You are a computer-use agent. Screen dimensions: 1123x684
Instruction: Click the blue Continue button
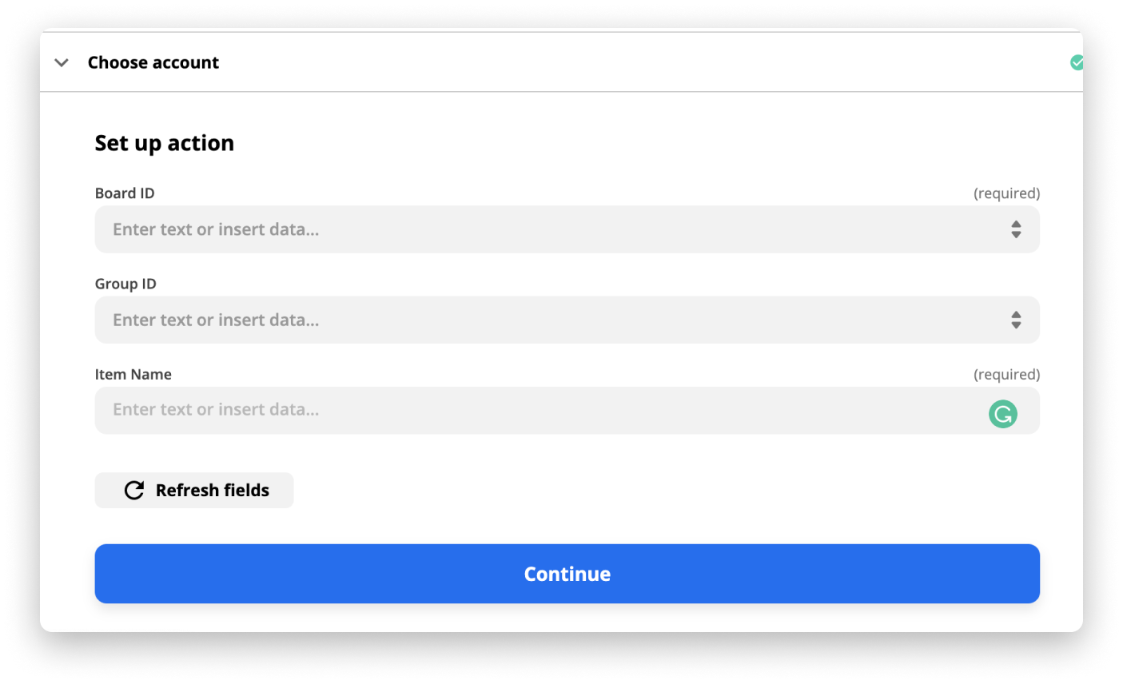click(x=567, y=574)
